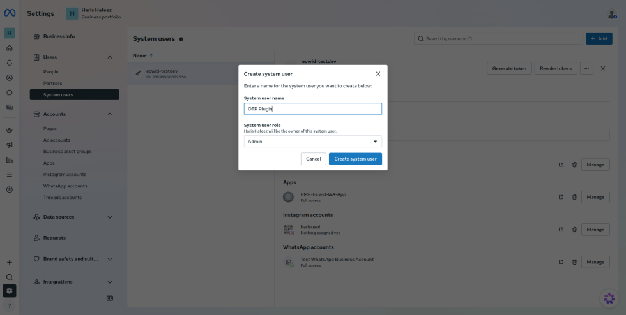Expand the Data sources section
This screenshot has width=626, height=315.
pyautogui.click(x=110, y=217)
